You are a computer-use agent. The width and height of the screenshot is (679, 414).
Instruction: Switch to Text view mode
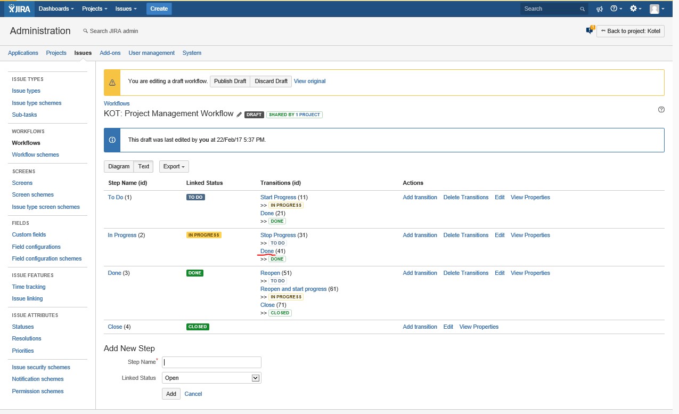tap(144, 166)
